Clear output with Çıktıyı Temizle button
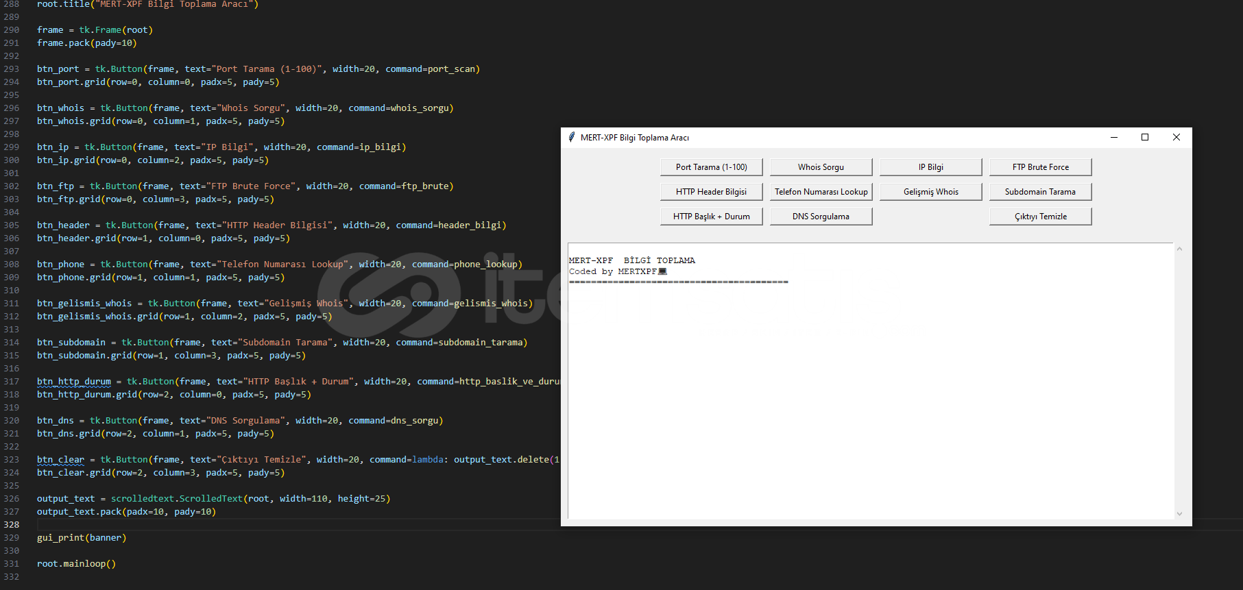The height and width of the screenshot is (590, 1243). [x=1040, y=217]
